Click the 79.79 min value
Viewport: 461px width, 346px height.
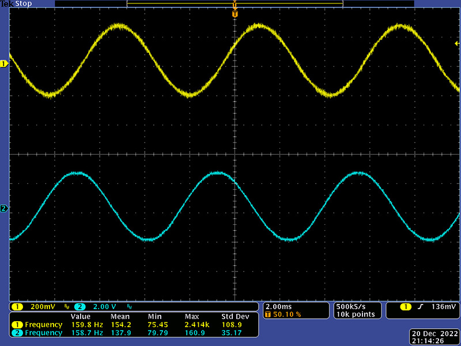pyautogui.click(x=158, y=333)
